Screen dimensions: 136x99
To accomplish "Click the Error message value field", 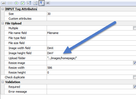I will tap(91, 92).
